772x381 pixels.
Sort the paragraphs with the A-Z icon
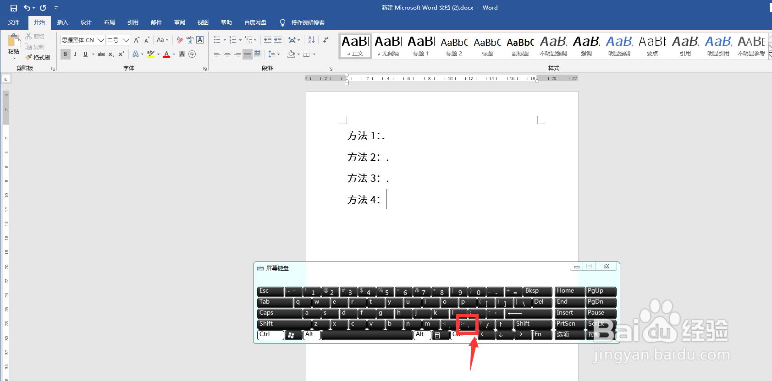coord(311,40)
